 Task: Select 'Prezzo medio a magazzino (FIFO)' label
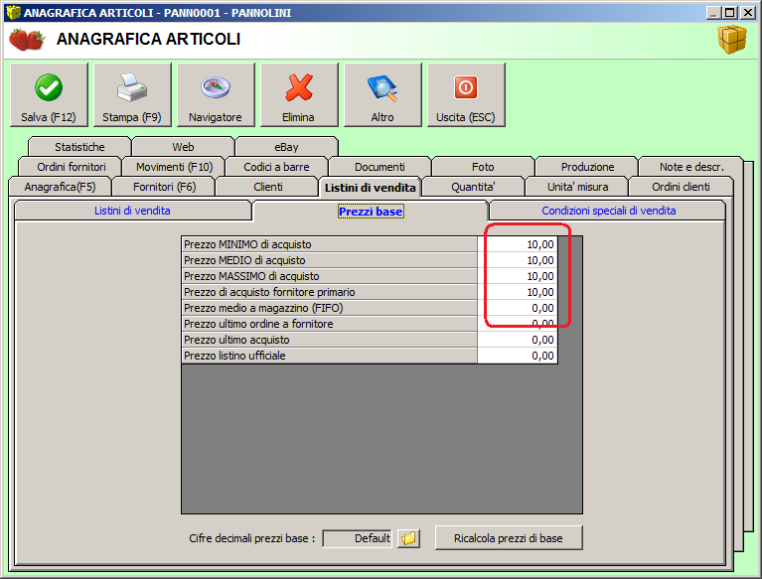click(329, 308)
